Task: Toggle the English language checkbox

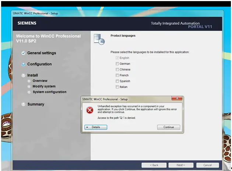Action: pos(117,58)
